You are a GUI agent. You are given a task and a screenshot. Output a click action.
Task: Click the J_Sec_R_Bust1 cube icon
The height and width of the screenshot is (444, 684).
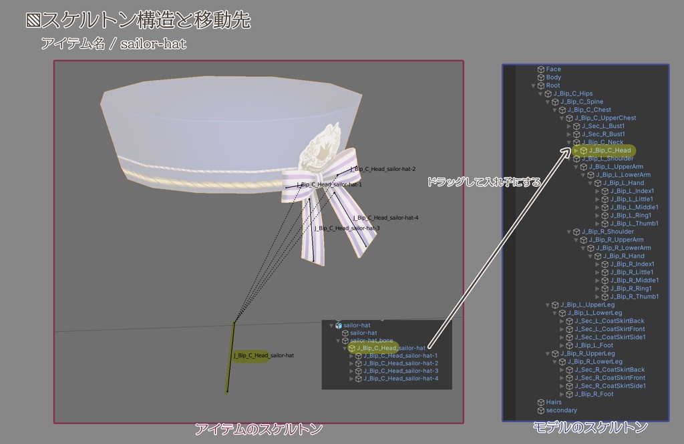[x=576, y=134]
